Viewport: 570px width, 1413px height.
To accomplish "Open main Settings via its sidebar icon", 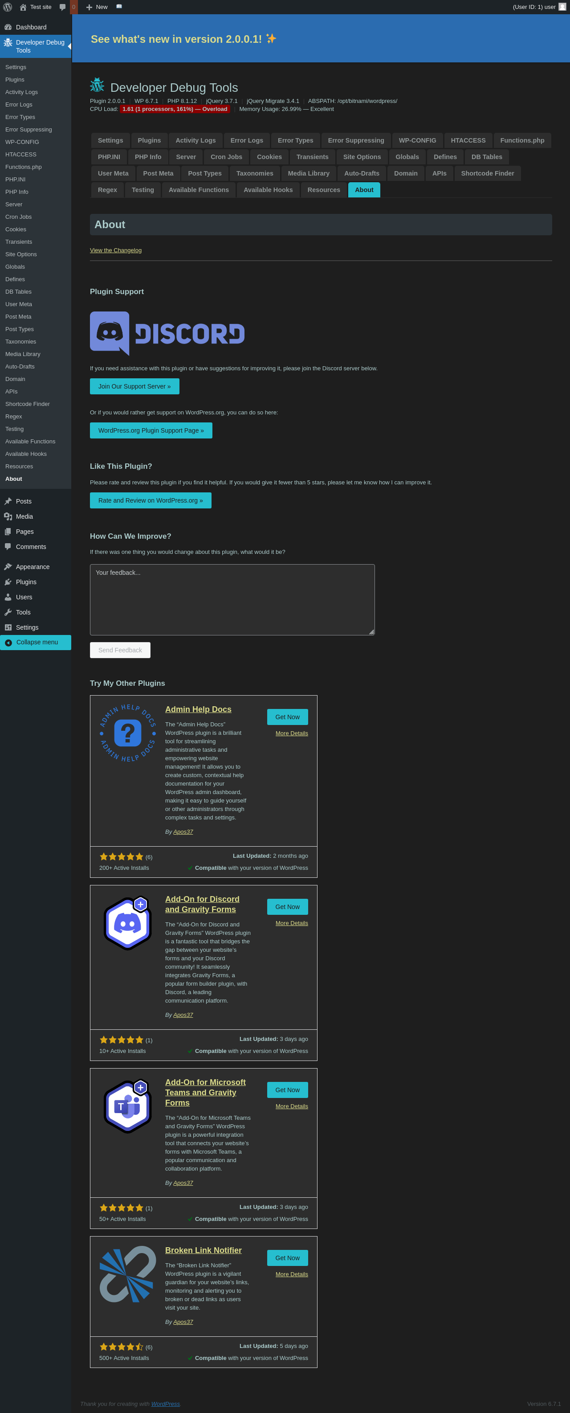I will click(x=8, y=627).
